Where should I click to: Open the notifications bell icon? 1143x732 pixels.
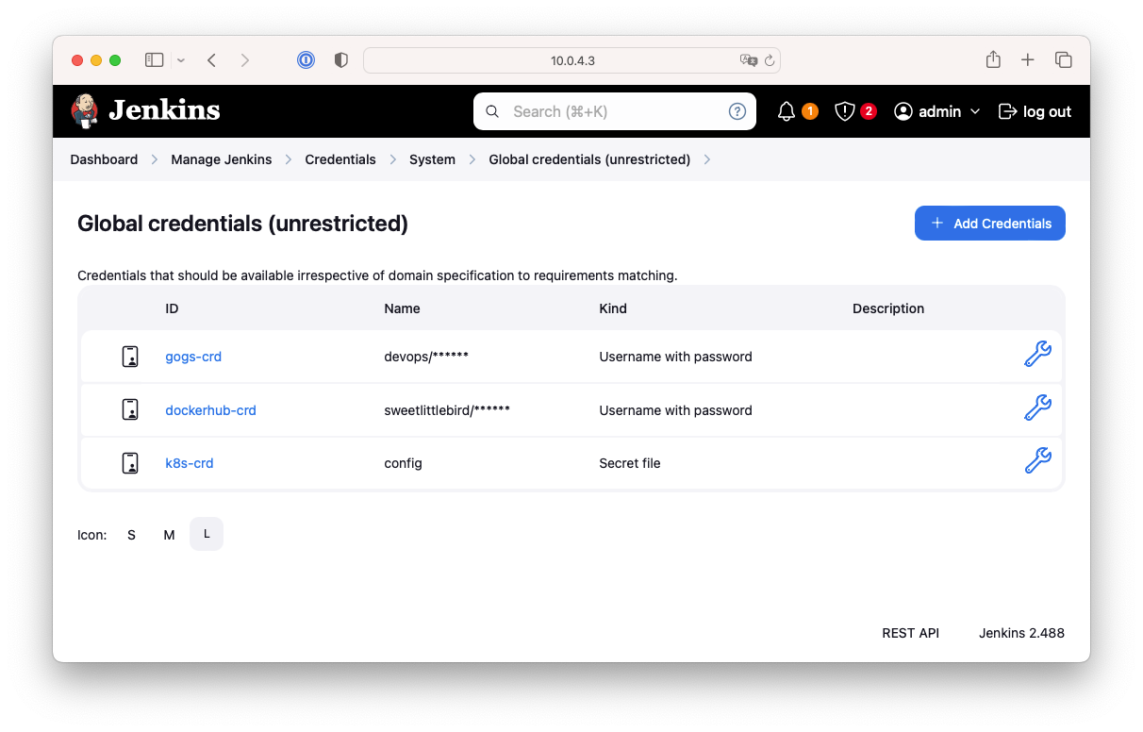(x=787, y=111)
